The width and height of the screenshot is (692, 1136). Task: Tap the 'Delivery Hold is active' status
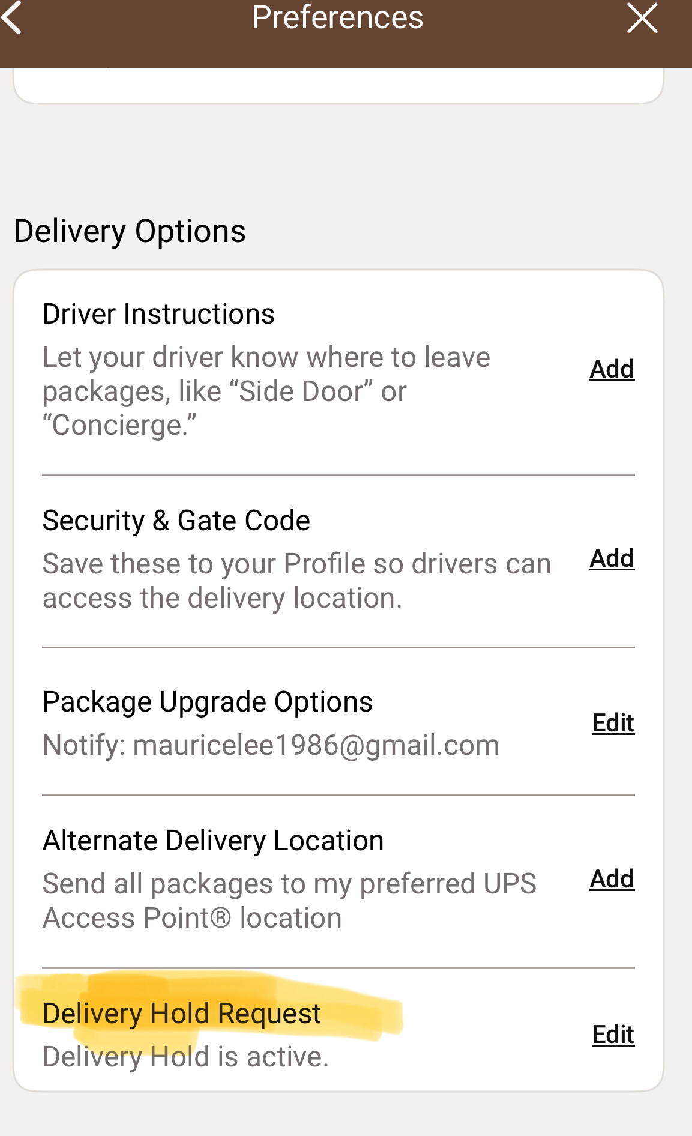[x=185, y=1057]
